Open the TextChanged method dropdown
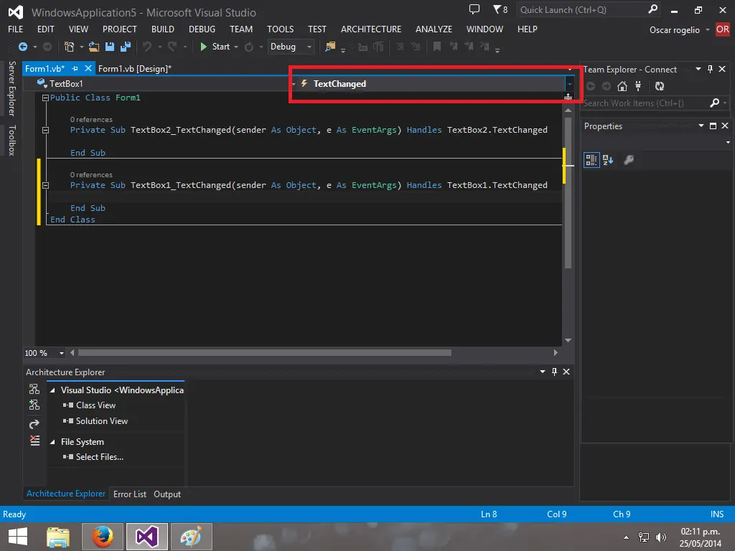 point(569,84)
